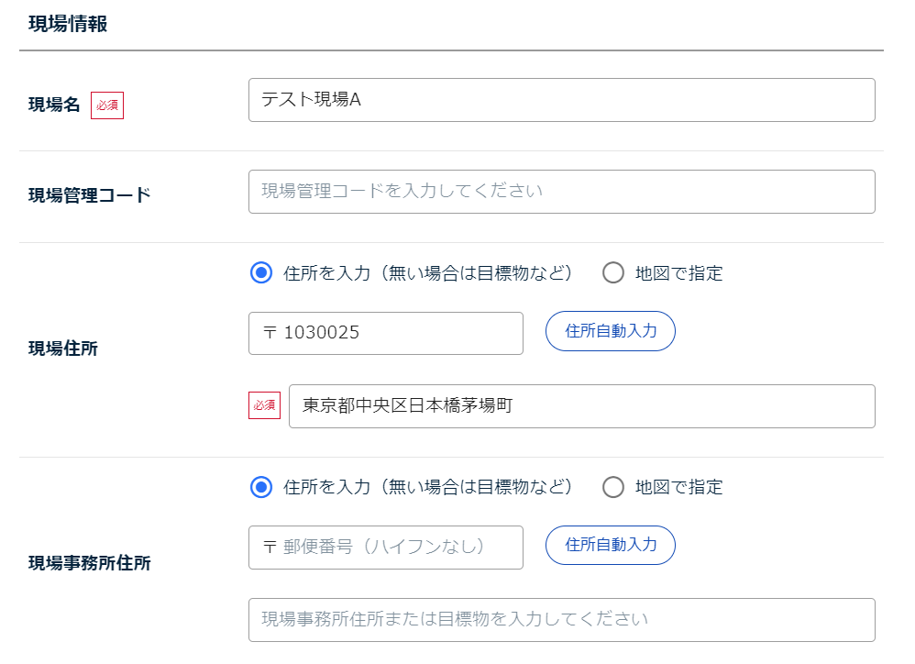
Task: Click 住所自動入力 button for 現場事務所住所
Action: tap(611, 545)
